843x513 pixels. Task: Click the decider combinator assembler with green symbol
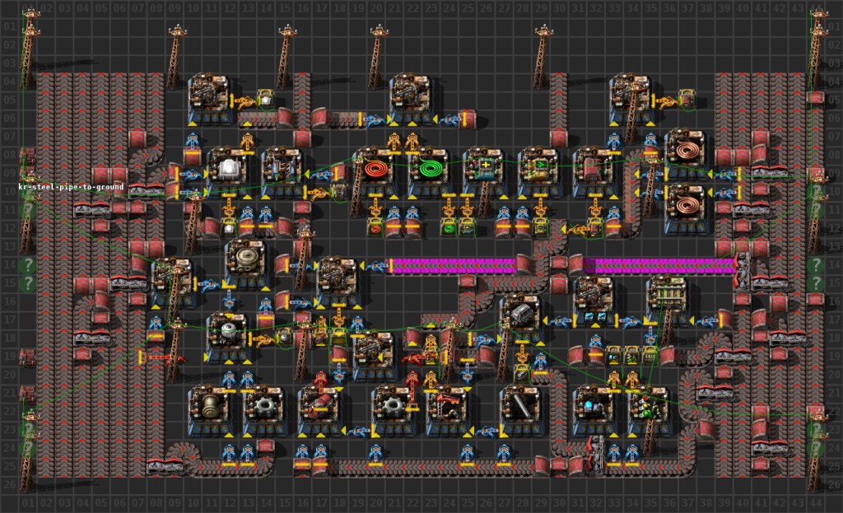click(x=539, y=171)
